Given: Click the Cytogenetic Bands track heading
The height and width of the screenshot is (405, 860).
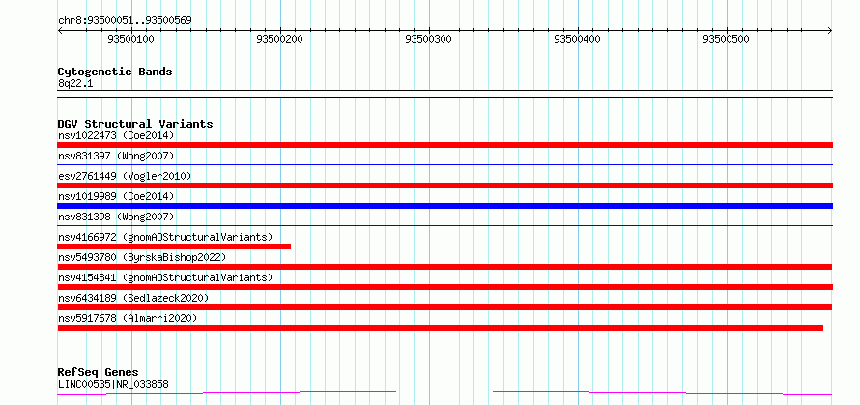Looking at the screenshot, I should pos(115,72).
